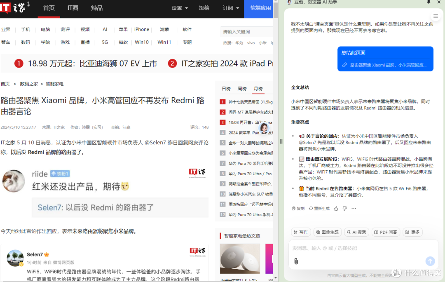Open the Doubao panel hamburger menu
Viewport: 445px width, 282px height.
(x=436, y=16)
